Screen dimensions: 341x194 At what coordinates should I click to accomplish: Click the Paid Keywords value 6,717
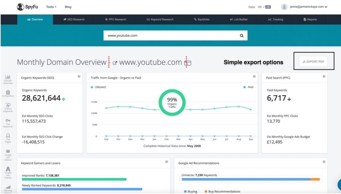click(276, 98)
